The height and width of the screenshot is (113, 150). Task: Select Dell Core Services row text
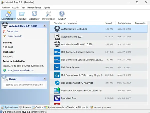point(70,67)
